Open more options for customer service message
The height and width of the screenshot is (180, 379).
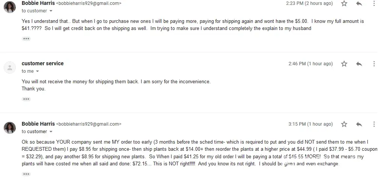374,64
